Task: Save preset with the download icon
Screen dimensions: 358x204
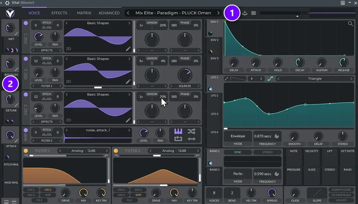Action: click(245, 13)
